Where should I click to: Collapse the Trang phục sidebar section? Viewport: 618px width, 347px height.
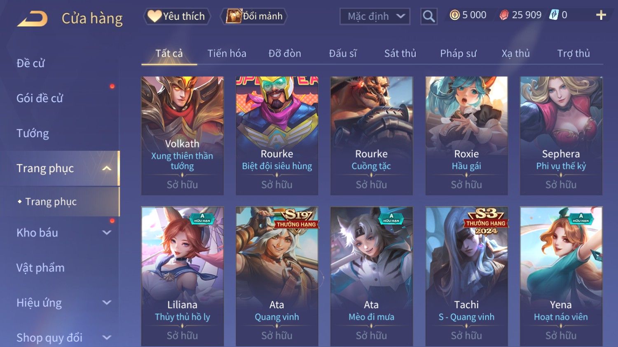107,168
